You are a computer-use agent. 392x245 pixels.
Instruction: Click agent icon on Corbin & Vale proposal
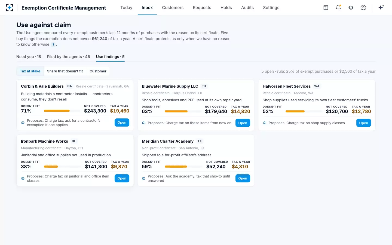(x=23, y=123)
